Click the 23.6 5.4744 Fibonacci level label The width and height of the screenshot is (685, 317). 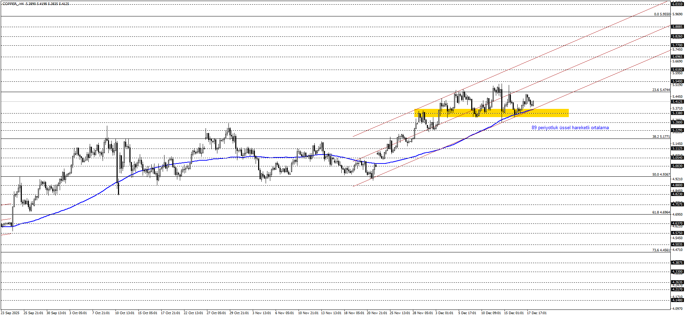click(661, 90)
